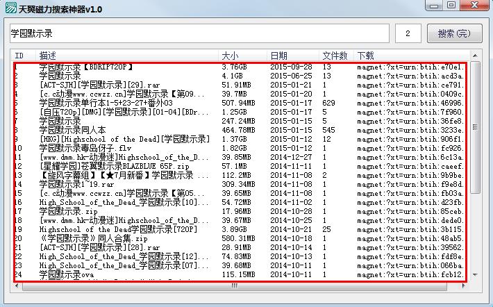Sort results by the 文件数 column header
Viewport: 493px width, 307px height.
(x=336, y=55)
